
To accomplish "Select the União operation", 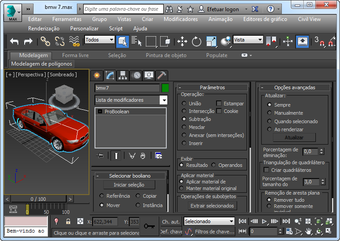I will pos(184,104).
